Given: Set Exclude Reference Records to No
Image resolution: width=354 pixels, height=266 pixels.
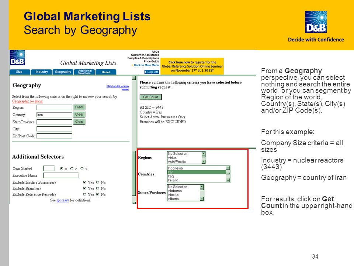Looking at the screenshot, I should pos(97,194).
